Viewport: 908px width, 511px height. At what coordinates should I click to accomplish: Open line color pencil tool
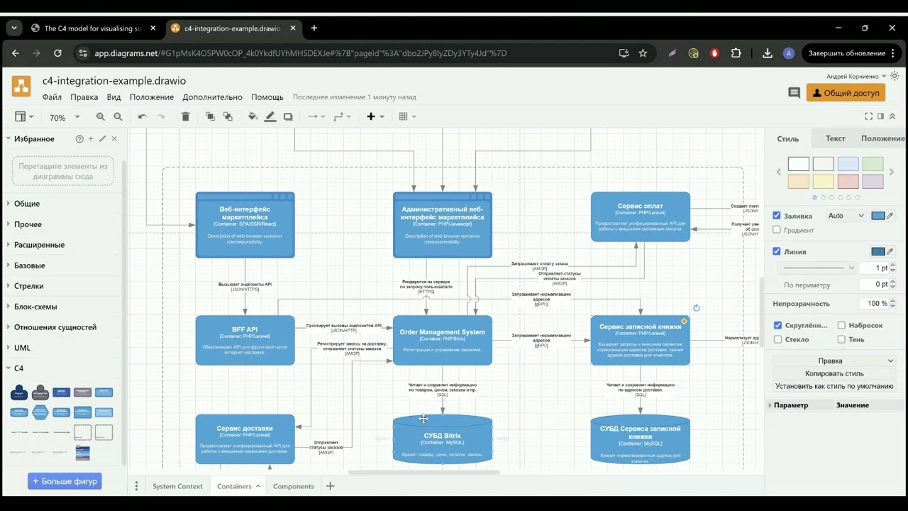[270, 117]
